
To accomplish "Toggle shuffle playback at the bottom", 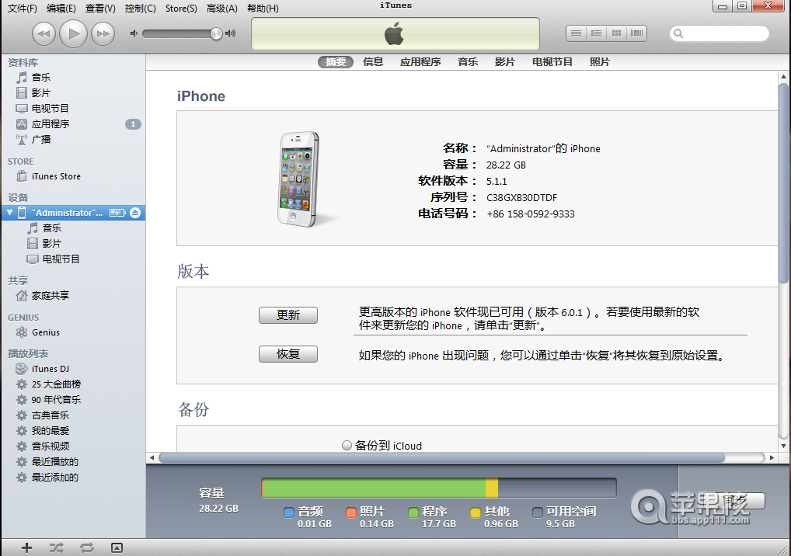I will [x=55, y=547].
